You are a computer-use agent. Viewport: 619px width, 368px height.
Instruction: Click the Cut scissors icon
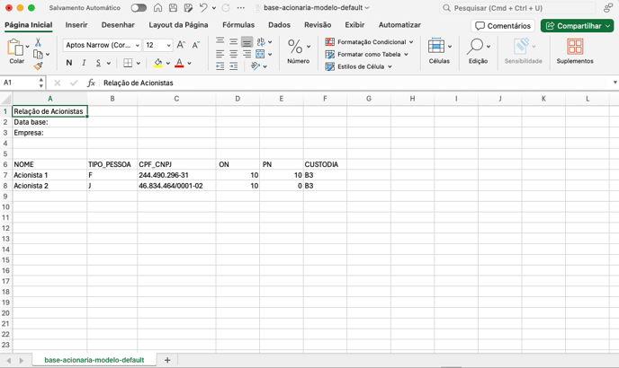(x=38, y=42)
